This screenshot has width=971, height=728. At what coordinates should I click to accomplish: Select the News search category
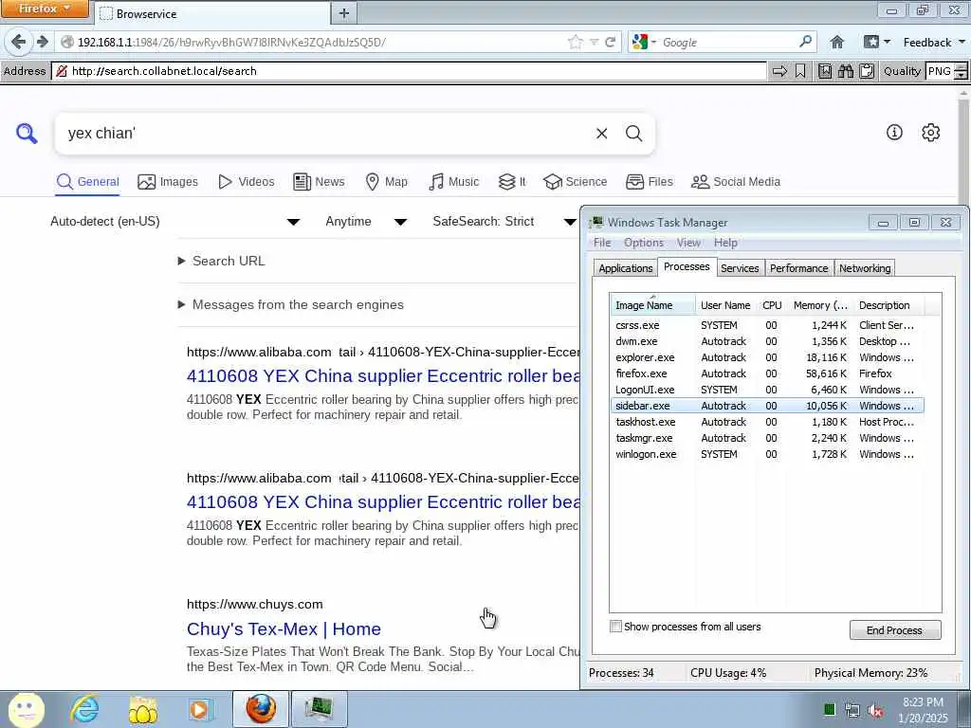click(319, 182)
